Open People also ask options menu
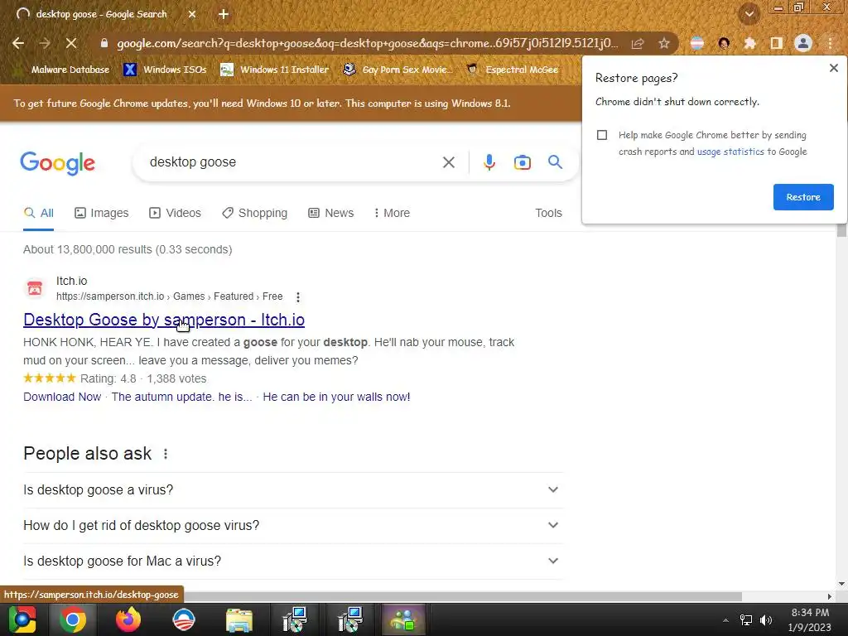This screenshot has height=636, width=848. [x=166, y=454]
